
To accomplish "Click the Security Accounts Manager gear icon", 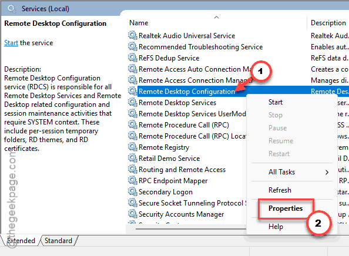I will 133,214.
